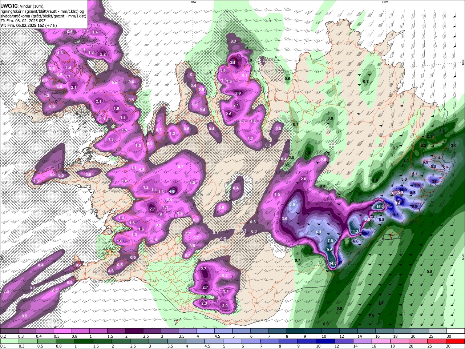Click the '15W' longitude label
Screen dimensions: 465x349
pos(385,2)
